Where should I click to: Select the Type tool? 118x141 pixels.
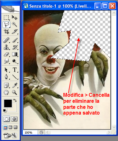(x=15, y=70)
